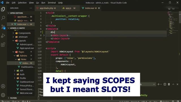Screen dimensions: 181x102
Task: Open Source Control view in activity bar
Action: (3, 27)
